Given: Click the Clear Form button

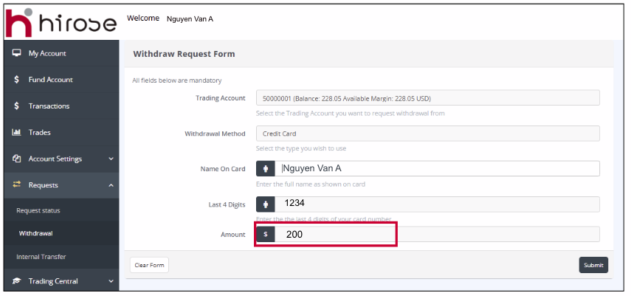Looking at the screenshot, I should pyautogui.click(x=149, y=265).
